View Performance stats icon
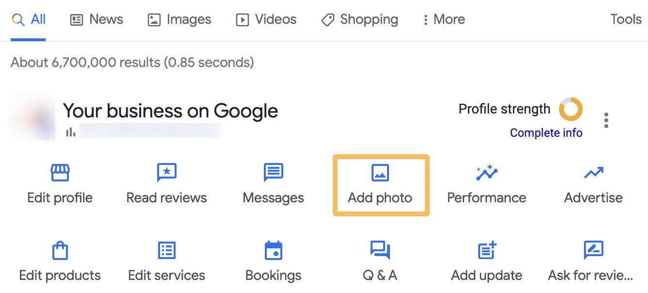This screenshot has height=293, width=648. [486, 172]
